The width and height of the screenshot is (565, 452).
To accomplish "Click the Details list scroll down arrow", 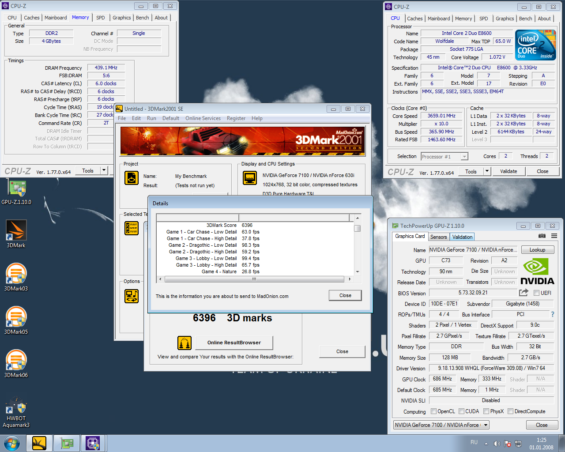I will click(x=358, y=272).
